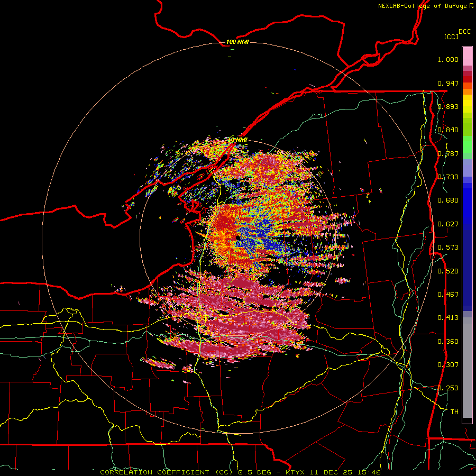Click the 0.733 color scale value
This screenshot has width=476, height=476.
coord(448,177)
